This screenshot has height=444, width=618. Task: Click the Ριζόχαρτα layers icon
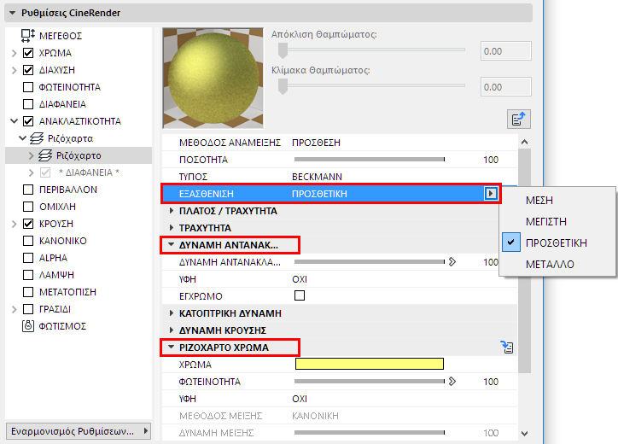[x=37, y=138]
